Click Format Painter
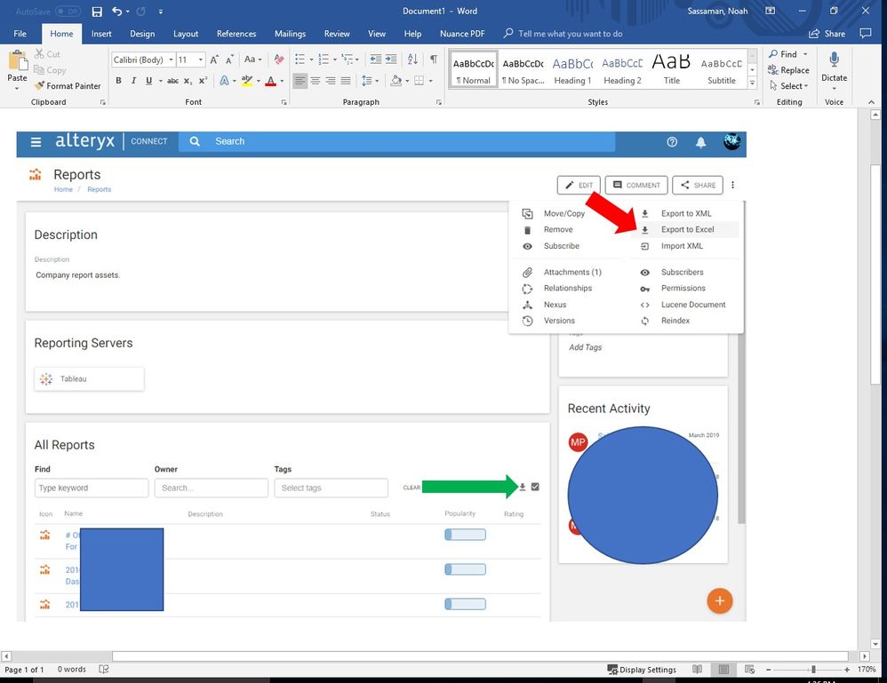The image size is (887, 683). pyautogui.click(x=68, y=86)
